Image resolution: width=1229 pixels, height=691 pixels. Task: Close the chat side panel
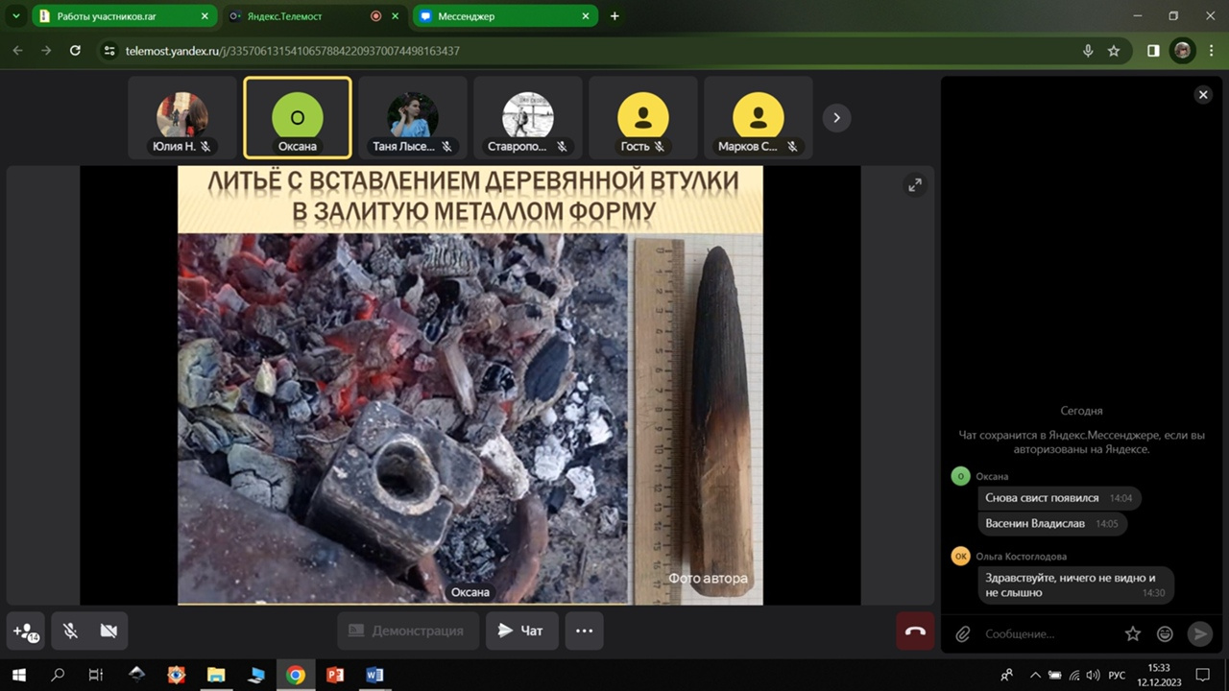click(1202, 94)
